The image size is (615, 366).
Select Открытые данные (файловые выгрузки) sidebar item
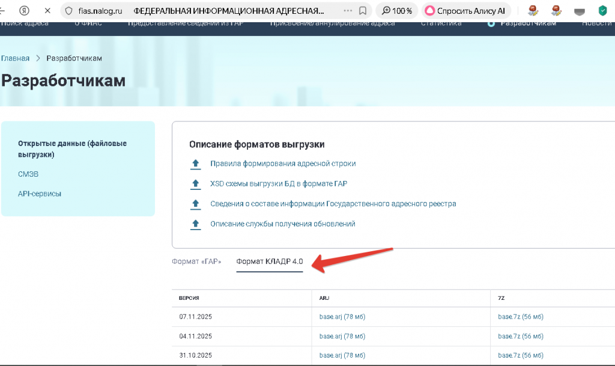pyautogui.click(x=72, y=149)
